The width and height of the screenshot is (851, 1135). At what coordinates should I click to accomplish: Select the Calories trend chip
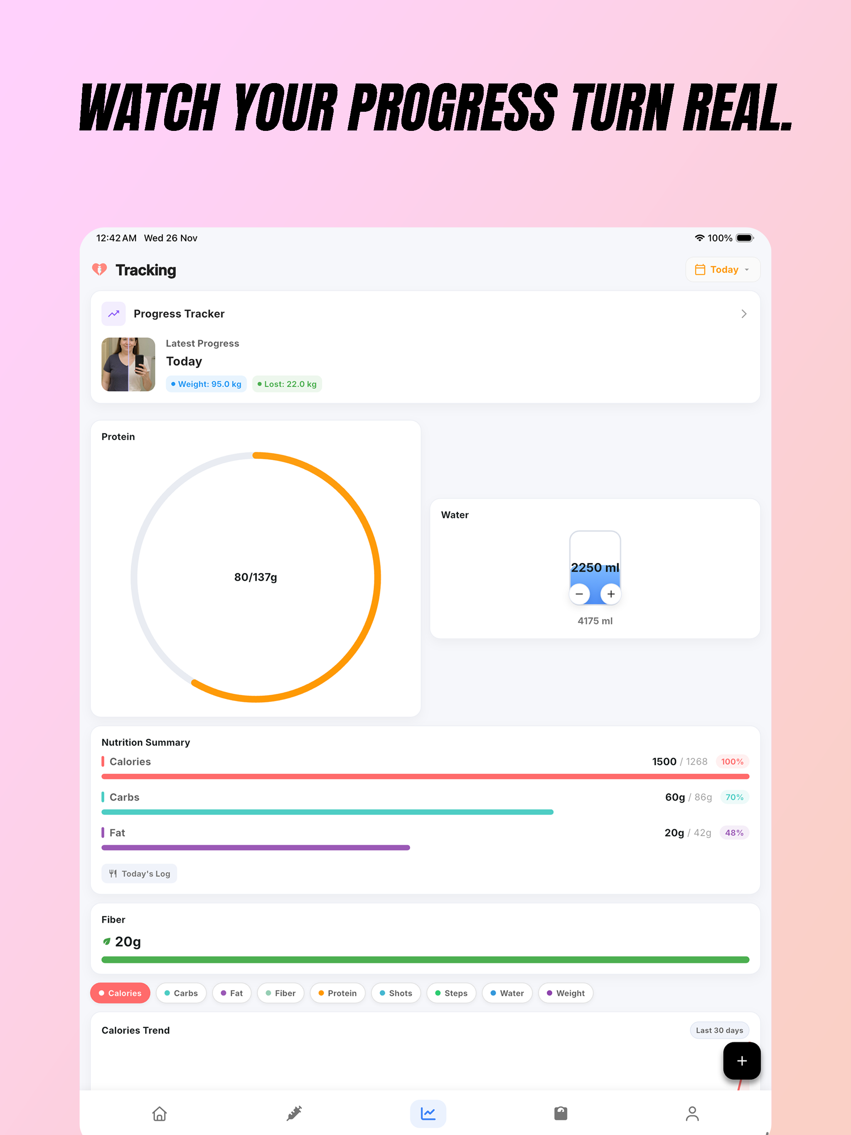coord(120,993)
